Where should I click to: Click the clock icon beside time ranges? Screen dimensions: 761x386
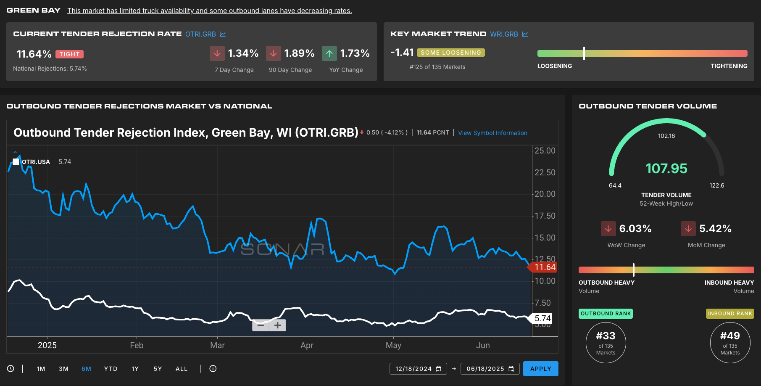pyautogui.click(x=11, y=369)
